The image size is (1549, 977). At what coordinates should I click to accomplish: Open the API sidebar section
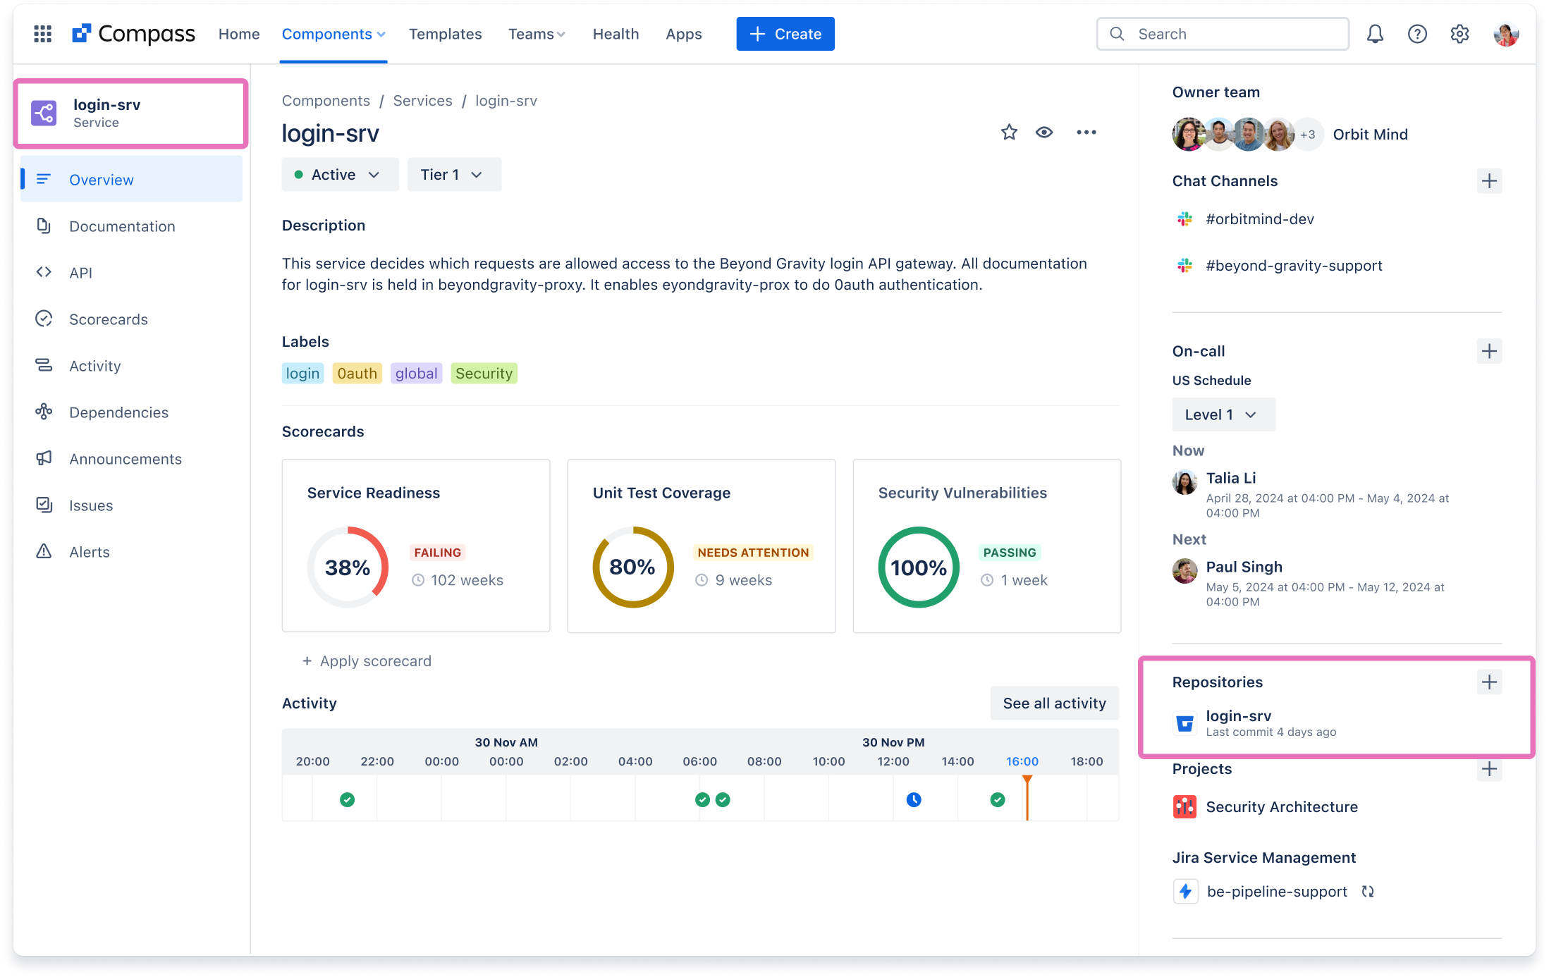tap(131, 273)
